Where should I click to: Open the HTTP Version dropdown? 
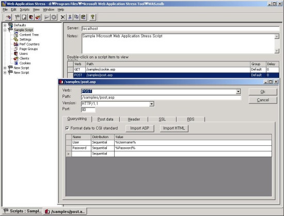click(x=152, y=104)
